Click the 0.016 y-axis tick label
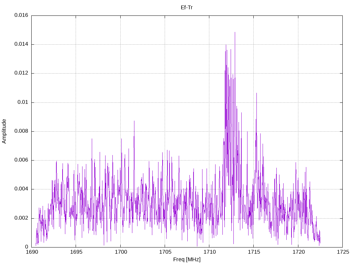The image size is (352, 264). [x=21, y=15]
